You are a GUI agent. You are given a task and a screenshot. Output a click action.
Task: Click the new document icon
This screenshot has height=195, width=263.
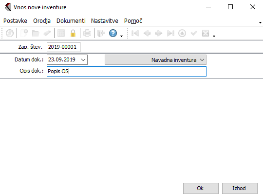(x=24, y=33)
